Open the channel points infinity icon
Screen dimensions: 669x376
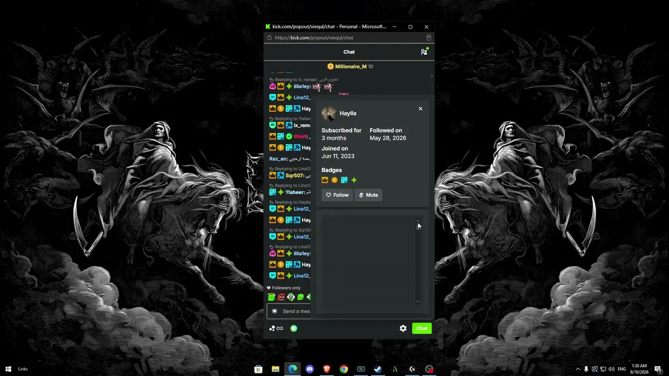[x=276, y=328]
